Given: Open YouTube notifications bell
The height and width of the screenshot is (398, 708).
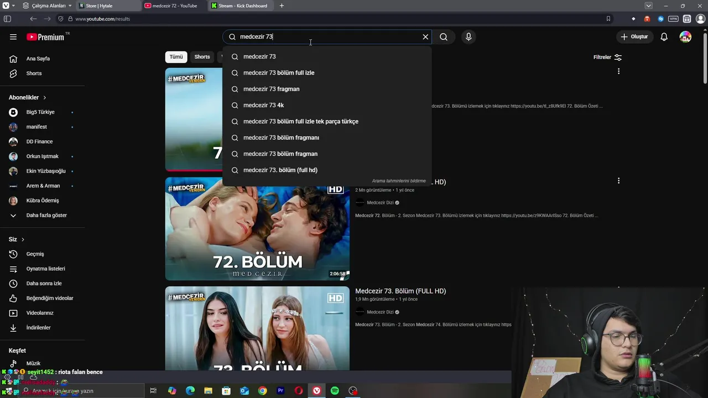Looking at the screenshot, I should click(664, 37).
